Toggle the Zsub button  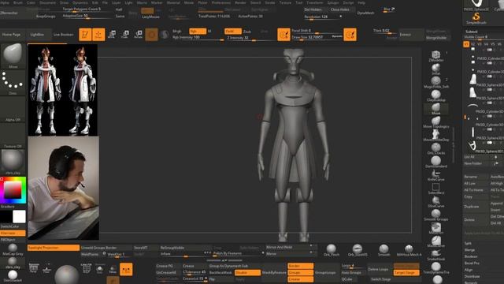click(247, 32)
